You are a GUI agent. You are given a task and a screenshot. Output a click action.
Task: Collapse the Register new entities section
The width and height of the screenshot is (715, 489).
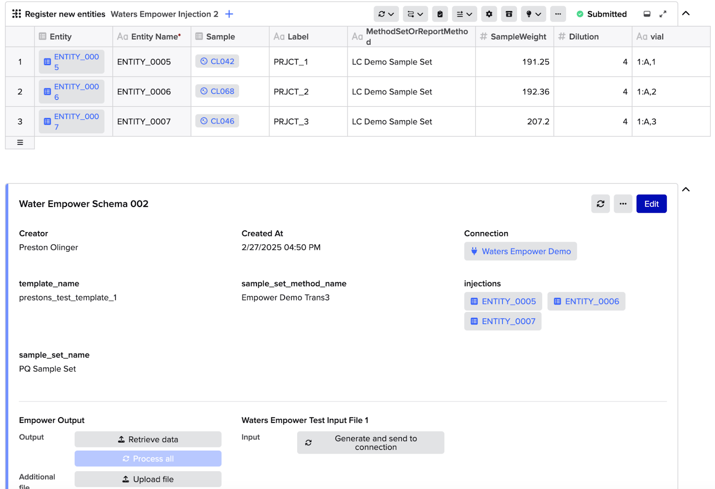click(x=686, y=13)
